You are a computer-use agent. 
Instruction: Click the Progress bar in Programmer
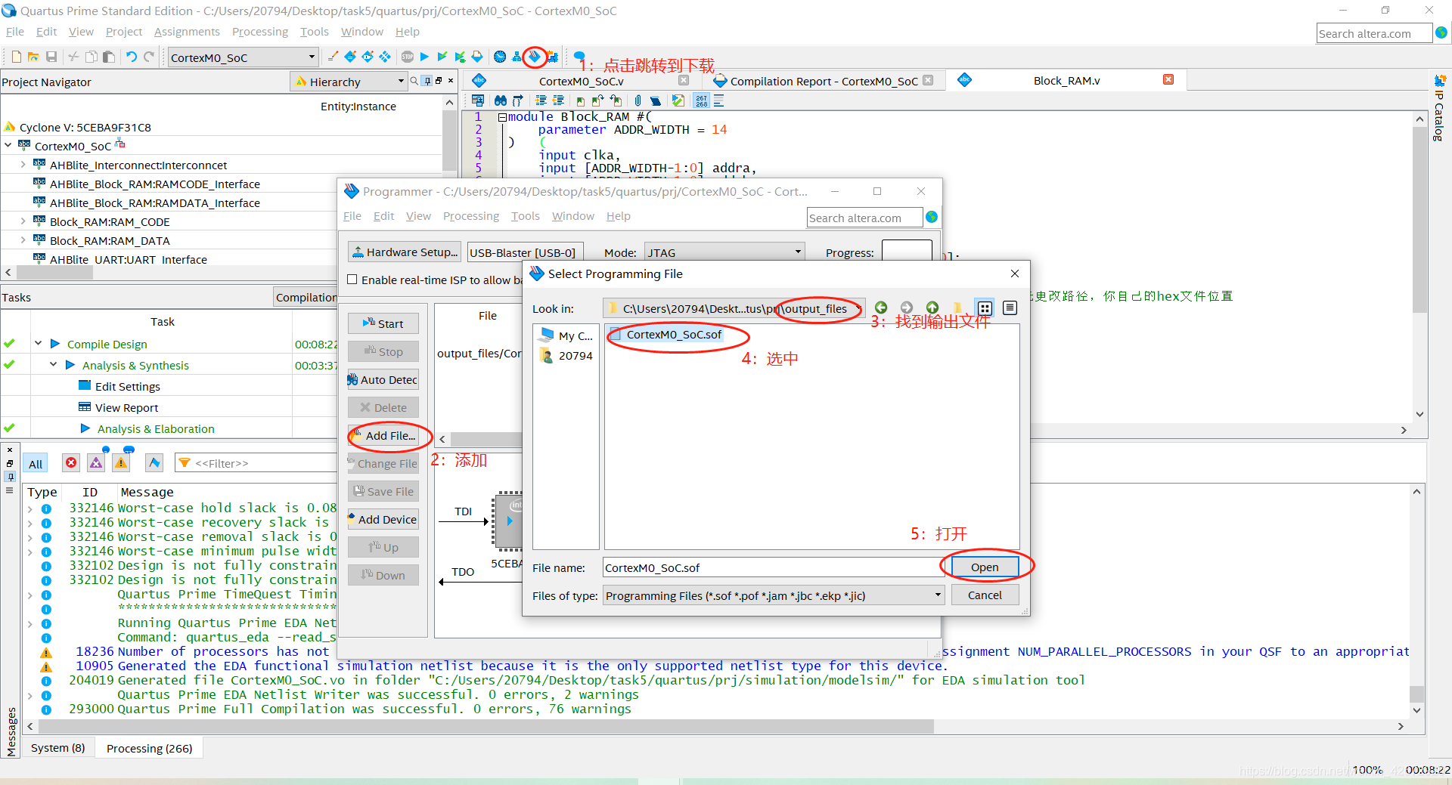pos(907,252)
